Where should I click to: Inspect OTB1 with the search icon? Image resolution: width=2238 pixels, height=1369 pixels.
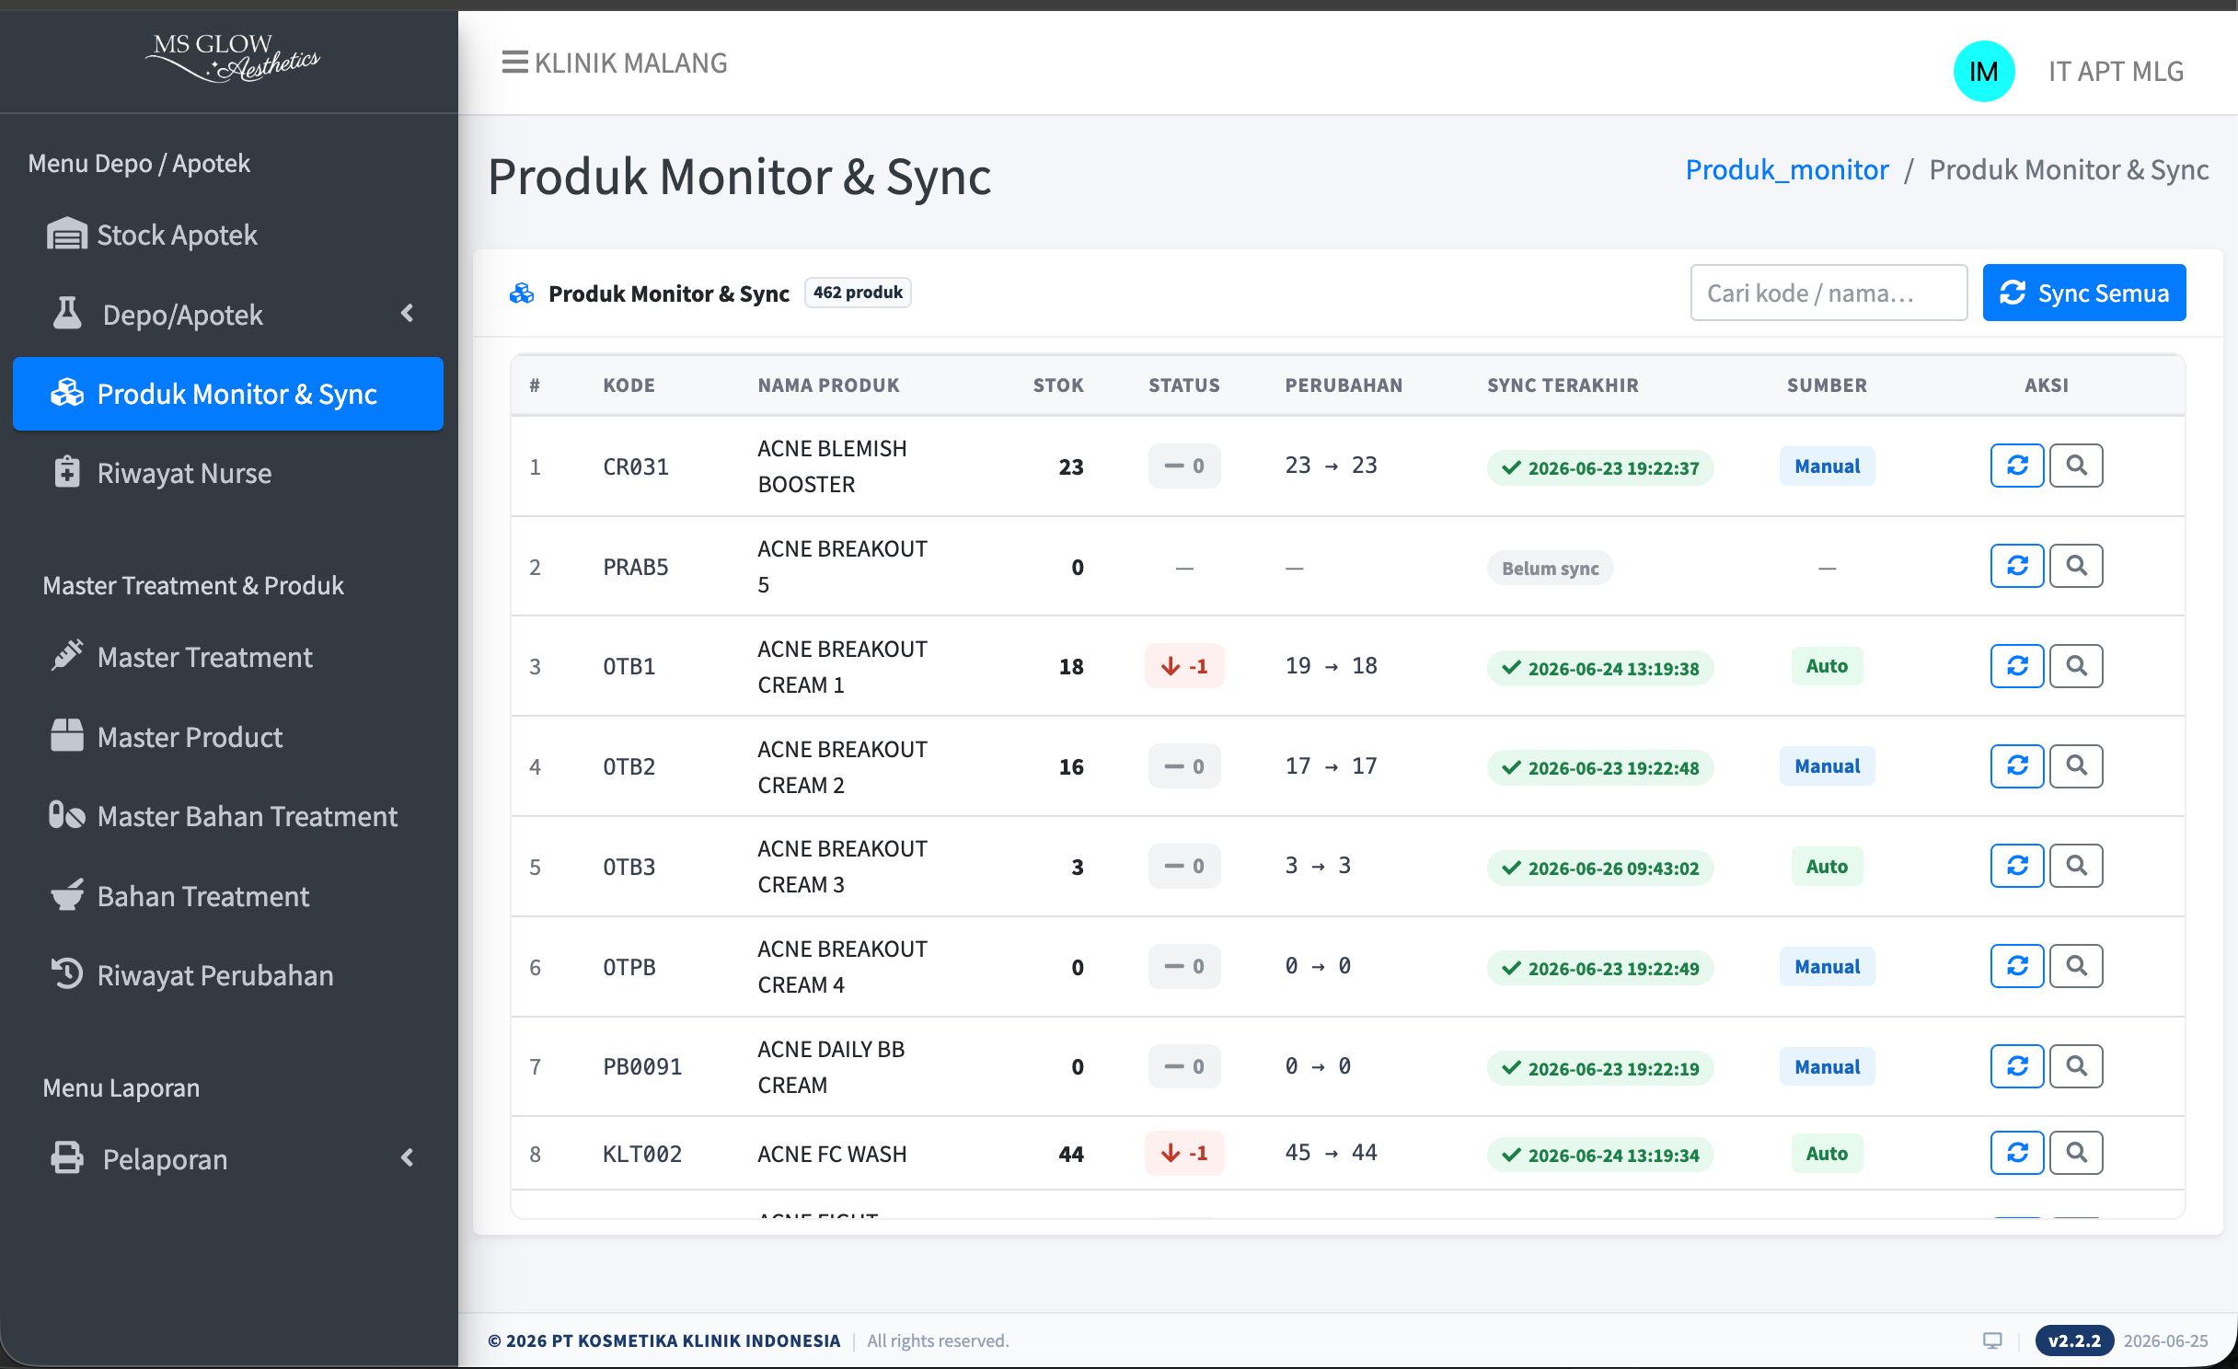coord(2076,666)
